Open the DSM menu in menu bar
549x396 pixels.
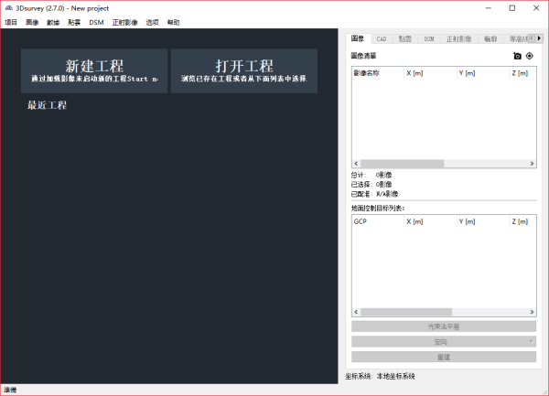[x=96, y=21]
